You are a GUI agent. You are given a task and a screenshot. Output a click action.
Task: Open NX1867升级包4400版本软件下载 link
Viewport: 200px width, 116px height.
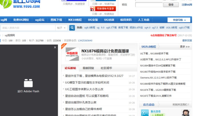[x=158, y=72]
